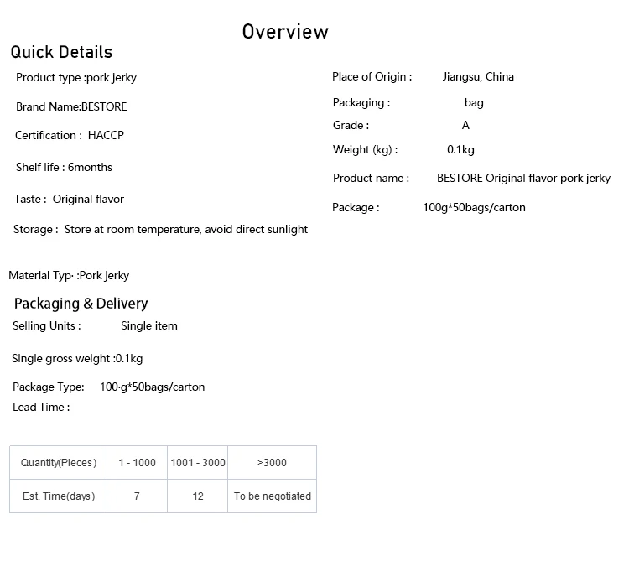Select '100g*50bags/carton' Package value
This screenshot has width=629, height=587.
click(474, 207)
